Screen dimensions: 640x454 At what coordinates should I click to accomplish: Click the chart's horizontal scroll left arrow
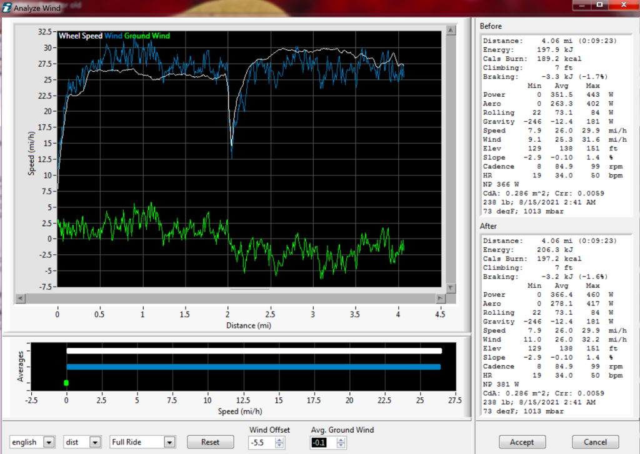pyautogui.click(x=20, y=299)
